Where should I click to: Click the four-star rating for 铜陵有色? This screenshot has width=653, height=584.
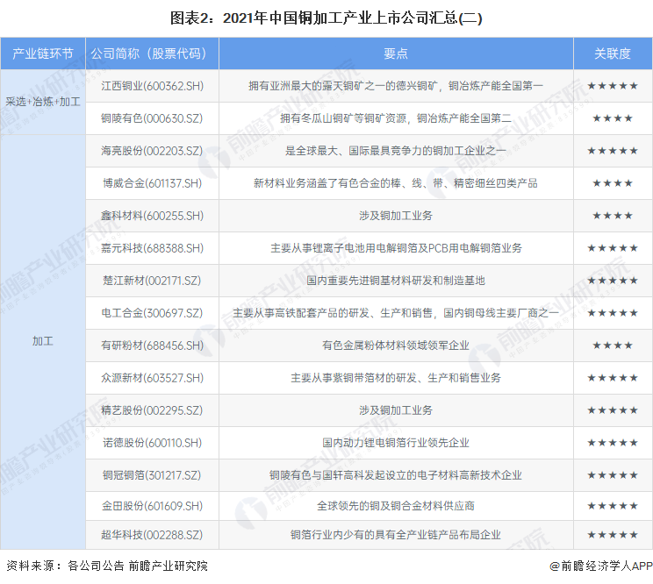[613, 118]
